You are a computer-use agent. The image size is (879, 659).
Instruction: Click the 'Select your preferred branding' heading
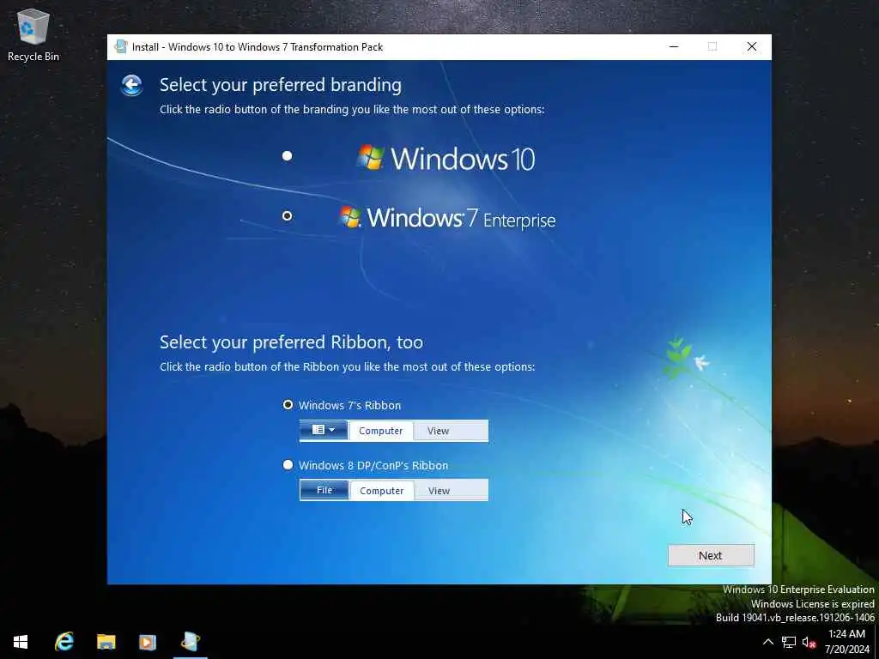coord(281,85)
